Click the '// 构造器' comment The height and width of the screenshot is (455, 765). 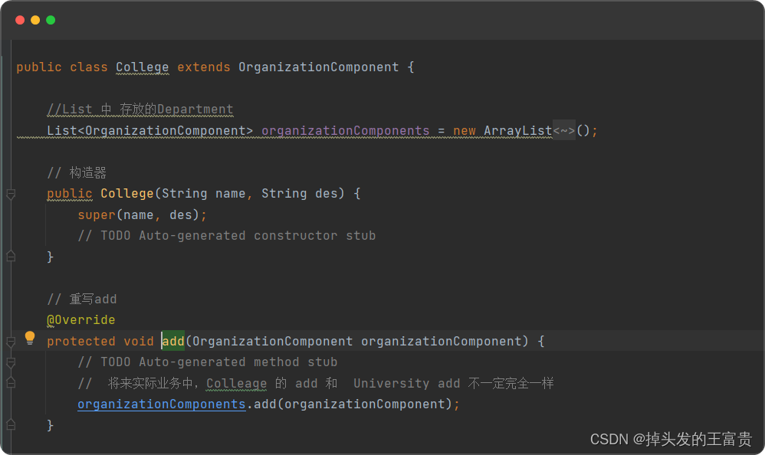[x=77, y=172]
